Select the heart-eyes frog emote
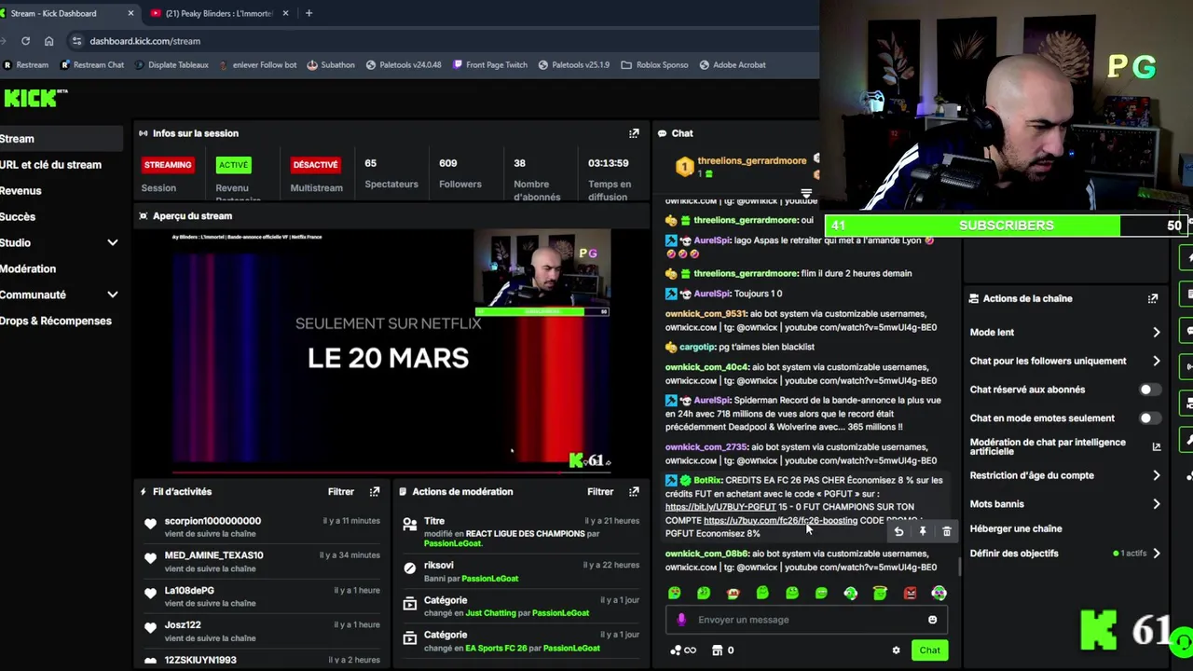Viewport: 1193px width, 671px height. click(674, 593)
